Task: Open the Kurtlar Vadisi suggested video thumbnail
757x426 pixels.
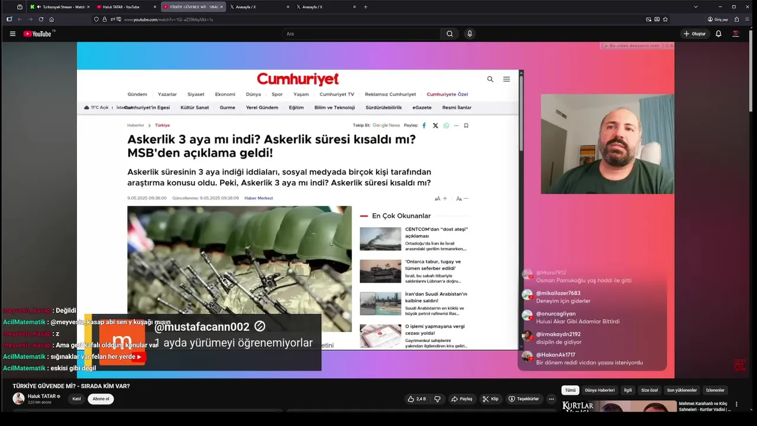Action: click(619, 406)
